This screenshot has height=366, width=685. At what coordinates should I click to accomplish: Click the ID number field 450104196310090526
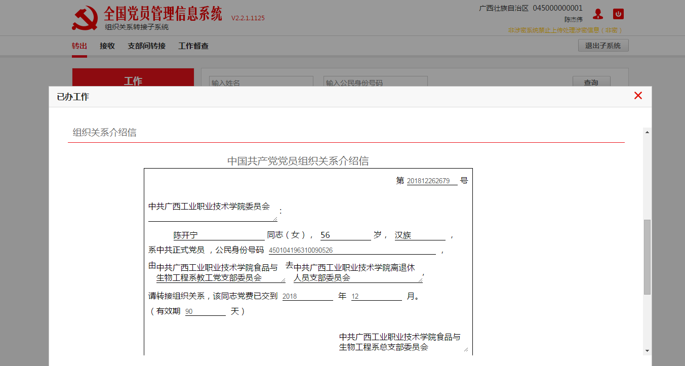point(352,250)
